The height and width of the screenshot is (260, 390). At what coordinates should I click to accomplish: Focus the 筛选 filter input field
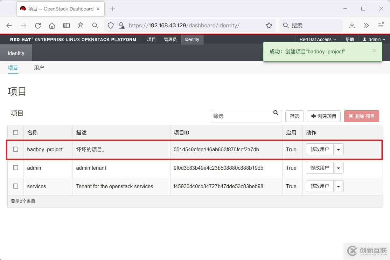[x=242, y=116]
